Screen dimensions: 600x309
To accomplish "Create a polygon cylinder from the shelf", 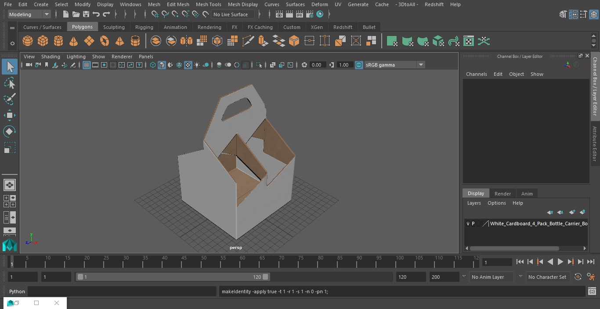I will click(58, 41).
